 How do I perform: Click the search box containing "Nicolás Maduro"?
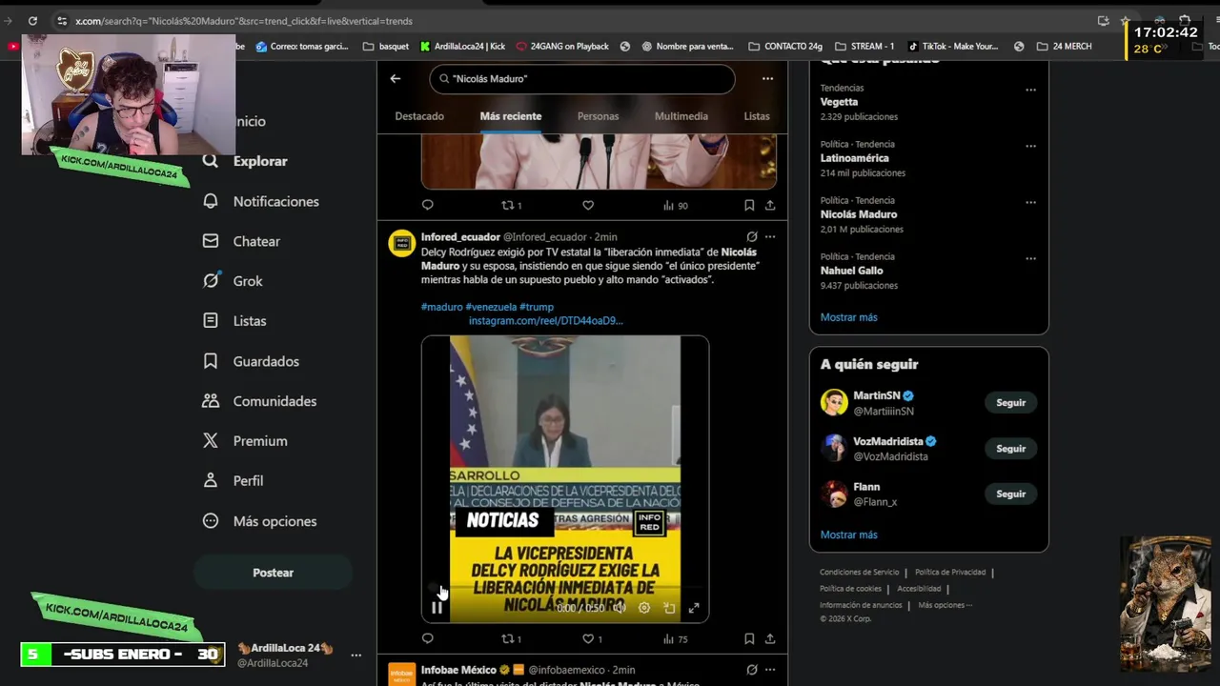tap(582, 79)
